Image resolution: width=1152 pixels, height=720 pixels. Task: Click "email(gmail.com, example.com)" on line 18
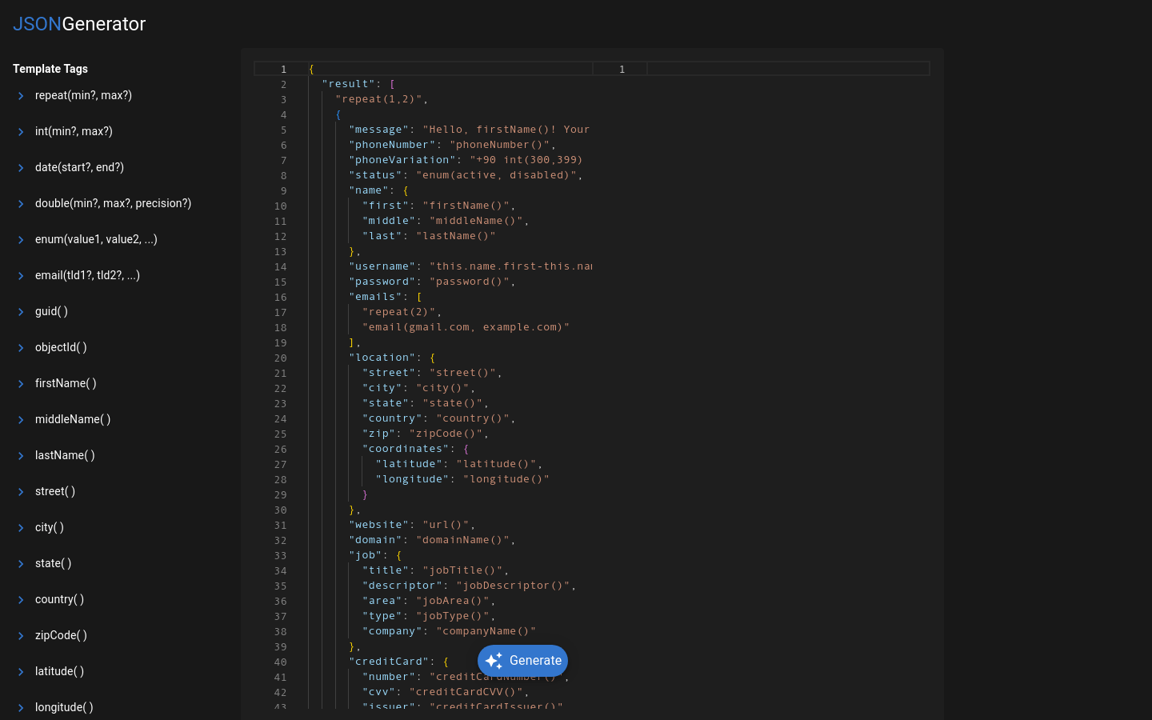tap(466, 327)
